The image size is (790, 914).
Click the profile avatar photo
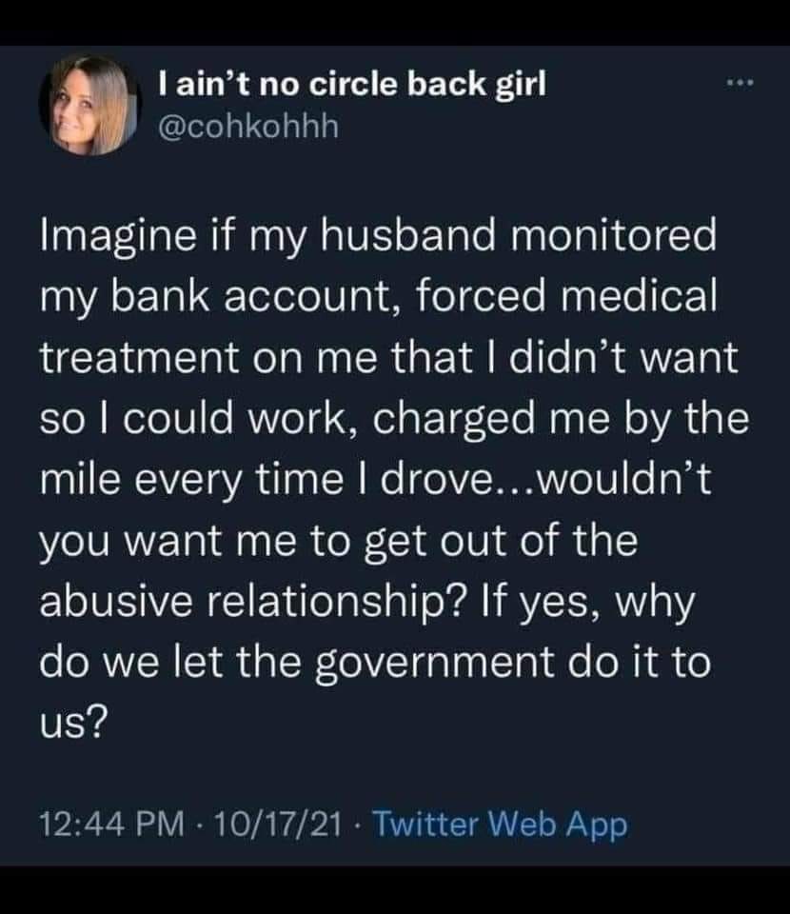[89, 105]
